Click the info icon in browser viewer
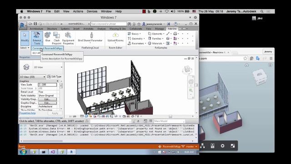Viewport: 291px width, 164px height. click(x=270, y=65)
